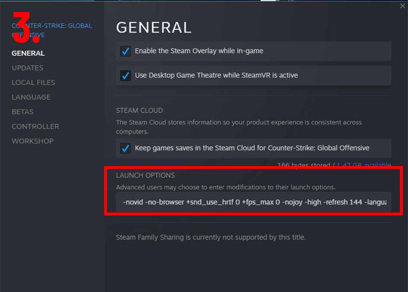Select the GENERAL sidebar tab
Screen dimensions: 408x292
(x=28, y=53)
